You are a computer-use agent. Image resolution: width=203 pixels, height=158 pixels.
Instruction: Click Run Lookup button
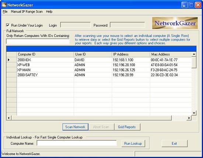133,144
